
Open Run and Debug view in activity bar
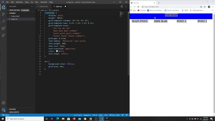pyautogui.click(x=3, y=35)
